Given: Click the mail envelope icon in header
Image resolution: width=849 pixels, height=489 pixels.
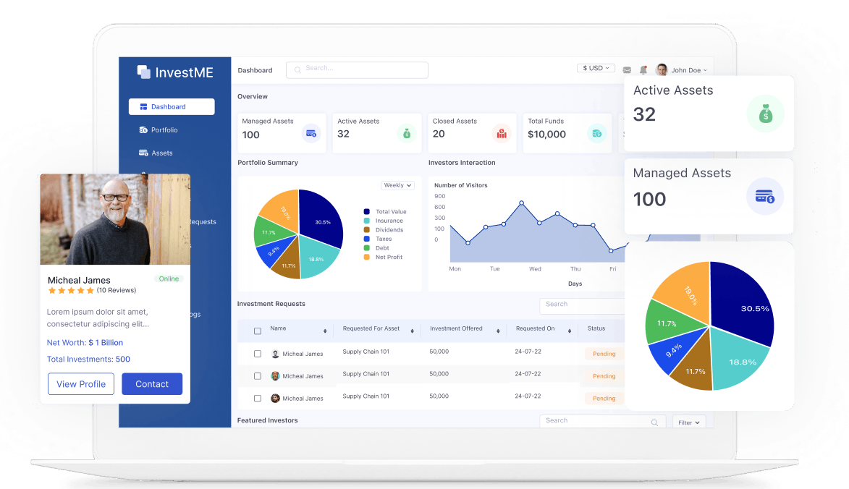Looking at the screenshot, I should point(627,70).
